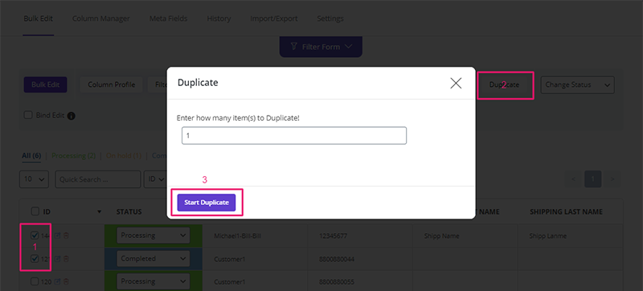This screenshot has width=643, height=291.
Task: Open the Completed status dropdown for order 121
Action: (x=154, y=259)
